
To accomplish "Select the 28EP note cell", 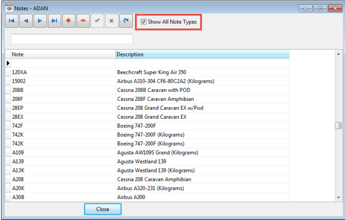I will point(63,108).
